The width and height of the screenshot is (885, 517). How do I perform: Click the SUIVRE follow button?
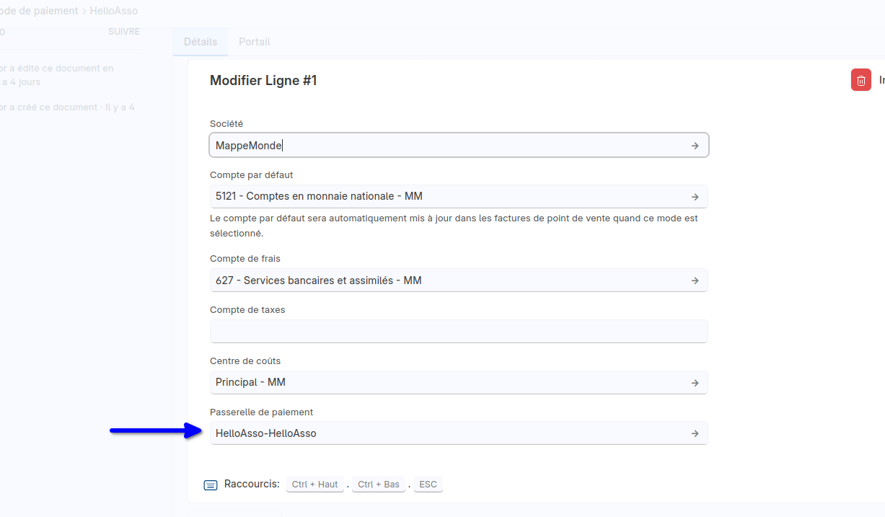[x=123, y=32]
